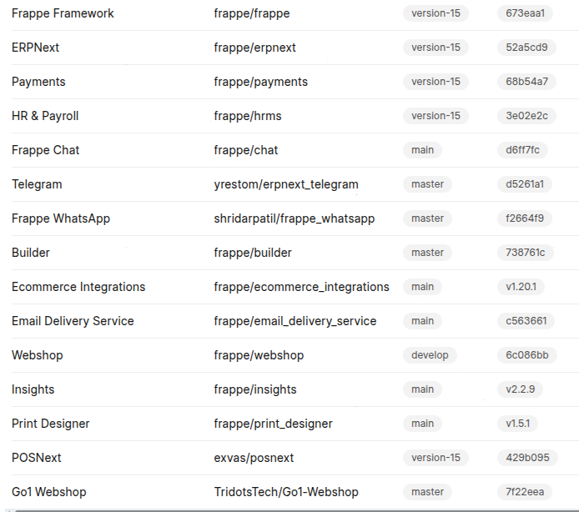Click the develop branch badge for Webshop

pos(430,355)
